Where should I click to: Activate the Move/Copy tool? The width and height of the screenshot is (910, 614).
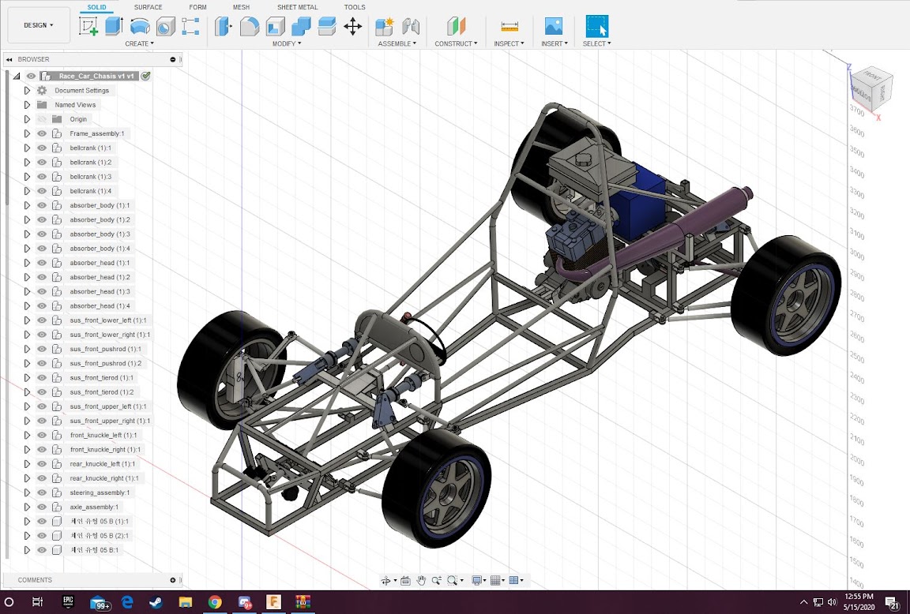[x=353, y=26]
